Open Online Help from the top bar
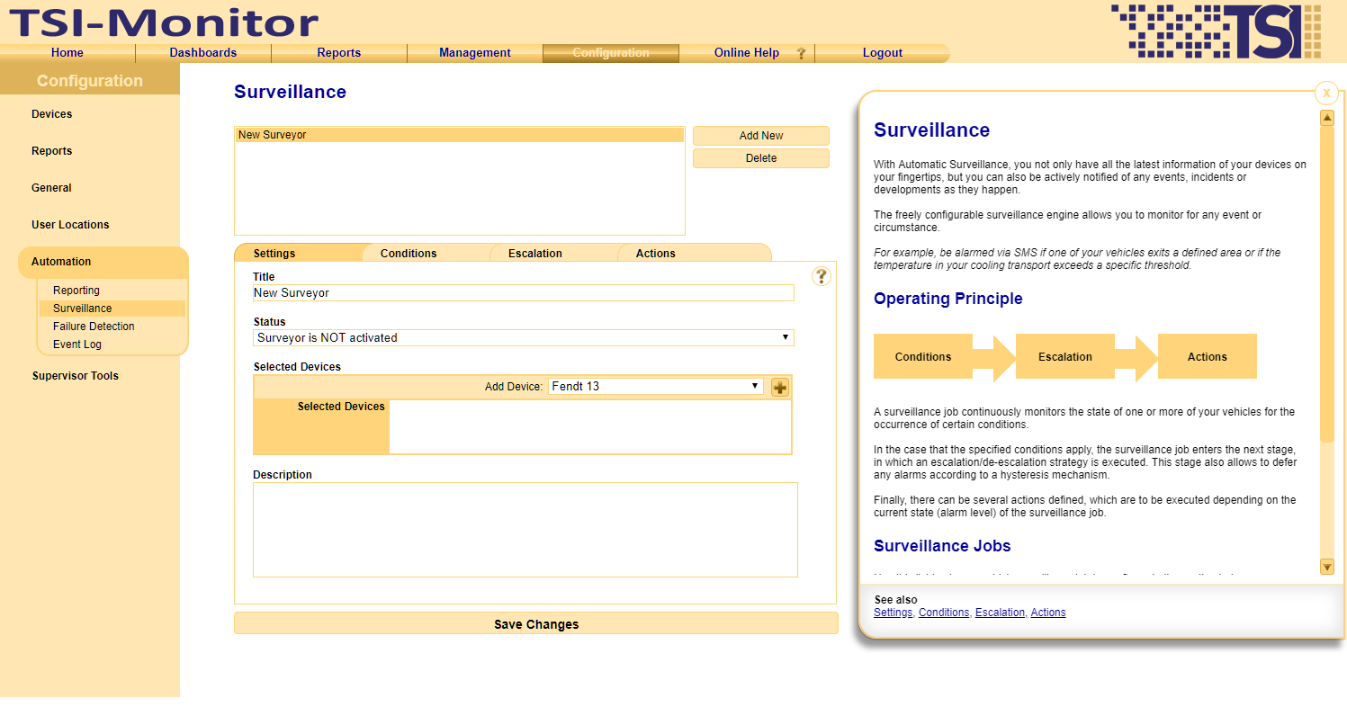Viewport: 1347px width, 707px height. point(747,53)
